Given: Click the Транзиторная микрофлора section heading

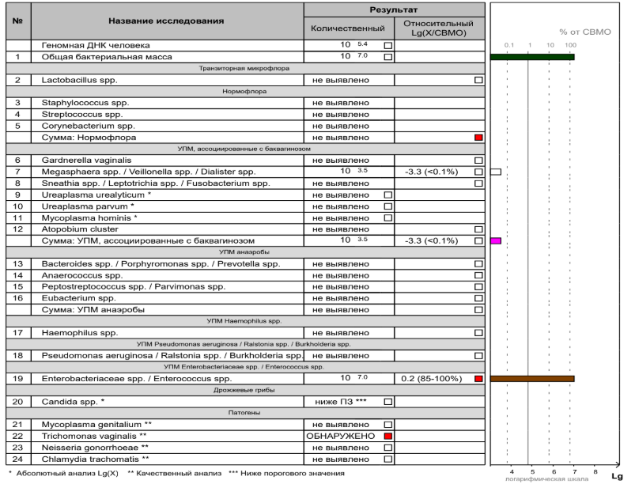Looking at the screenshot, I should click(244, 68).
